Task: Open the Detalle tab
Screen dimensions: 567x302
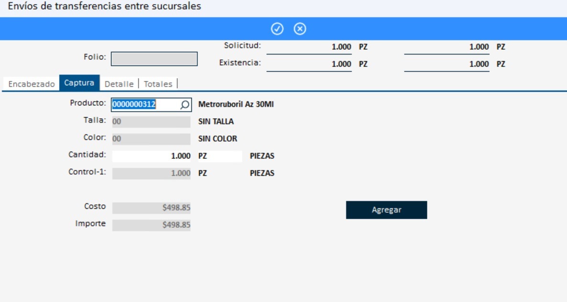Action: (x=119, y=84)
